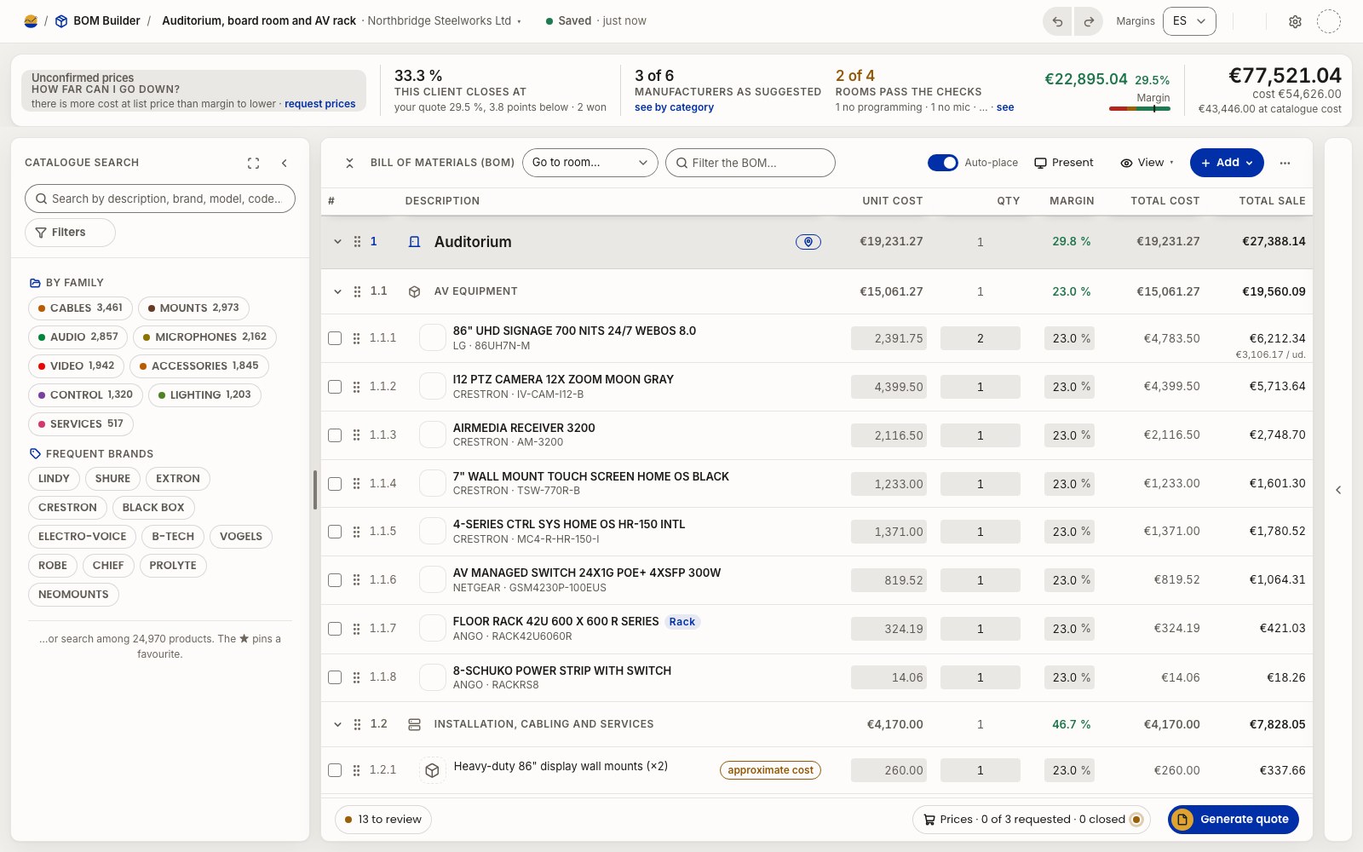
Task: Open the View options dropdown
Action: pos(1147,163)
